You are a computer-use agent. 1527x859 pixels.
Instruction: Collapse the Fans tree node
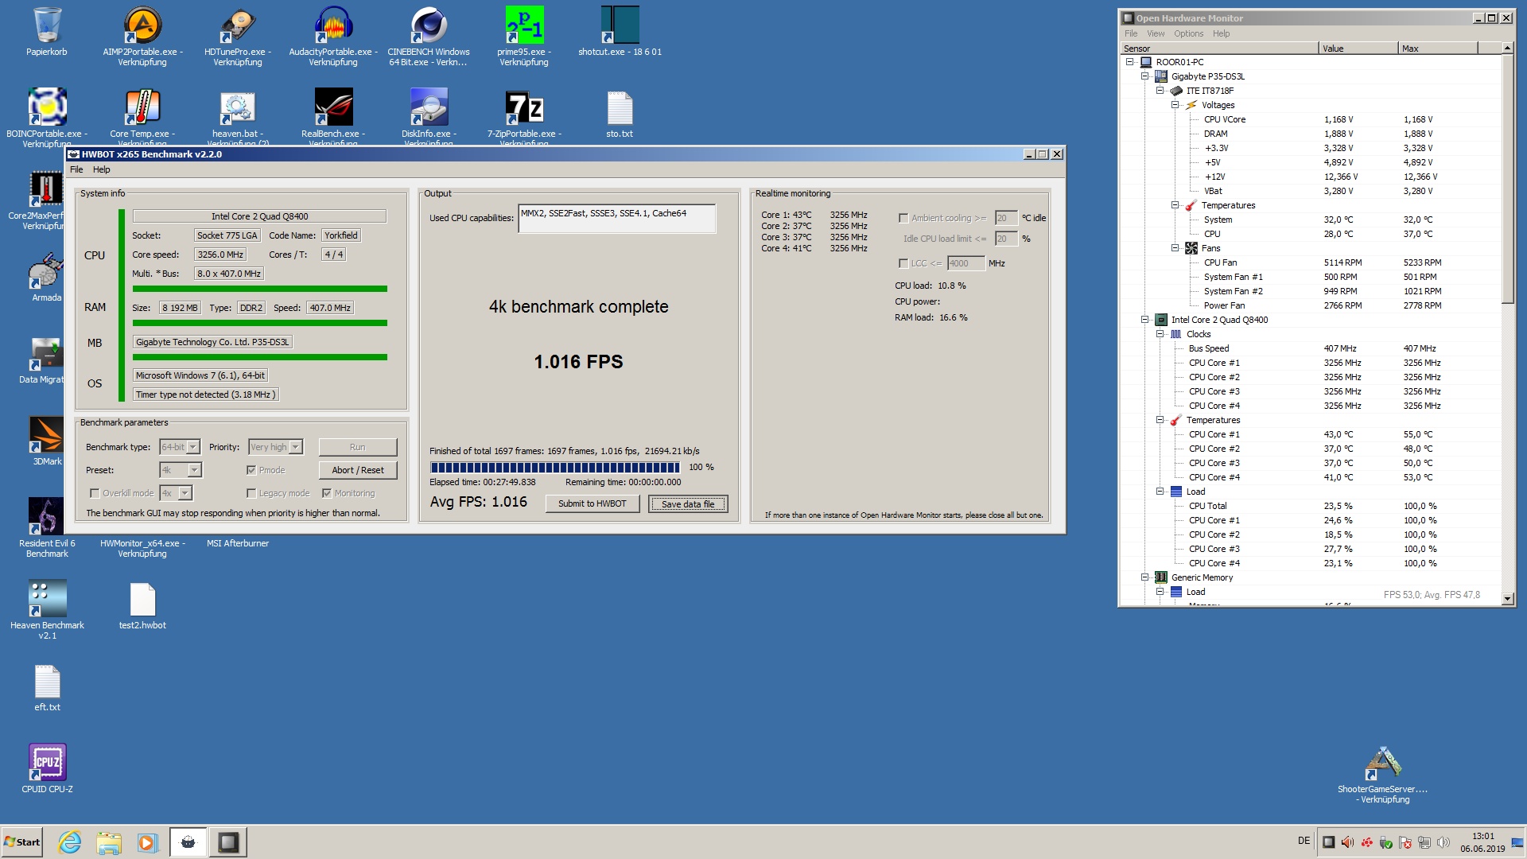tap(1175, 248)
